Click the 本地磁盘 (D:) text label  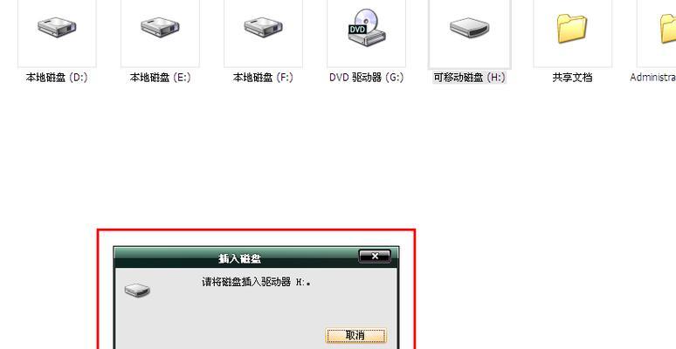click(x=57, y=78)
